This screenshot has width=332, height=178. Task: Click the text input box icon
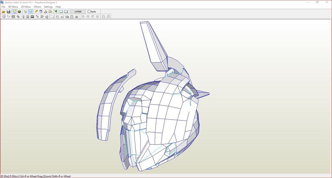pos(28,17)
